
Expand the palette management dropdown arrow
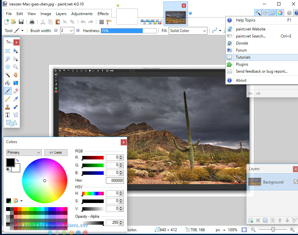(x=21, y=201)
